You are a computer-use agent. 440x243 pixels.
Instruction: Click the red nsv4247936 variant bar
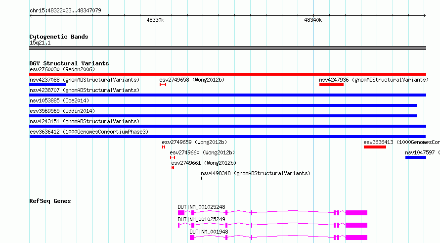(x=331, y=85)
